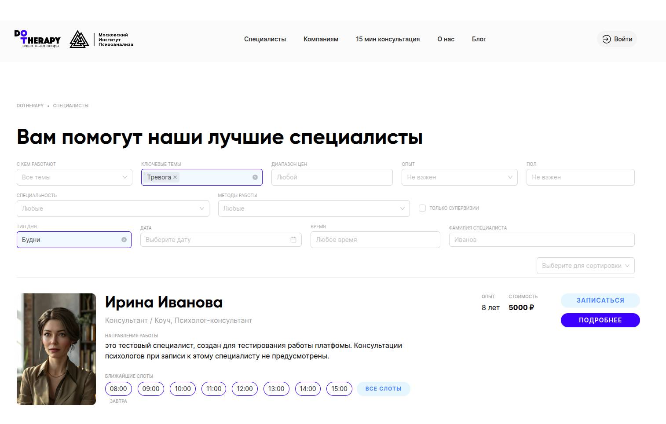Click the DOTHERAPY breadcrumb link
The image size is (666, 424).
(30, 106)
